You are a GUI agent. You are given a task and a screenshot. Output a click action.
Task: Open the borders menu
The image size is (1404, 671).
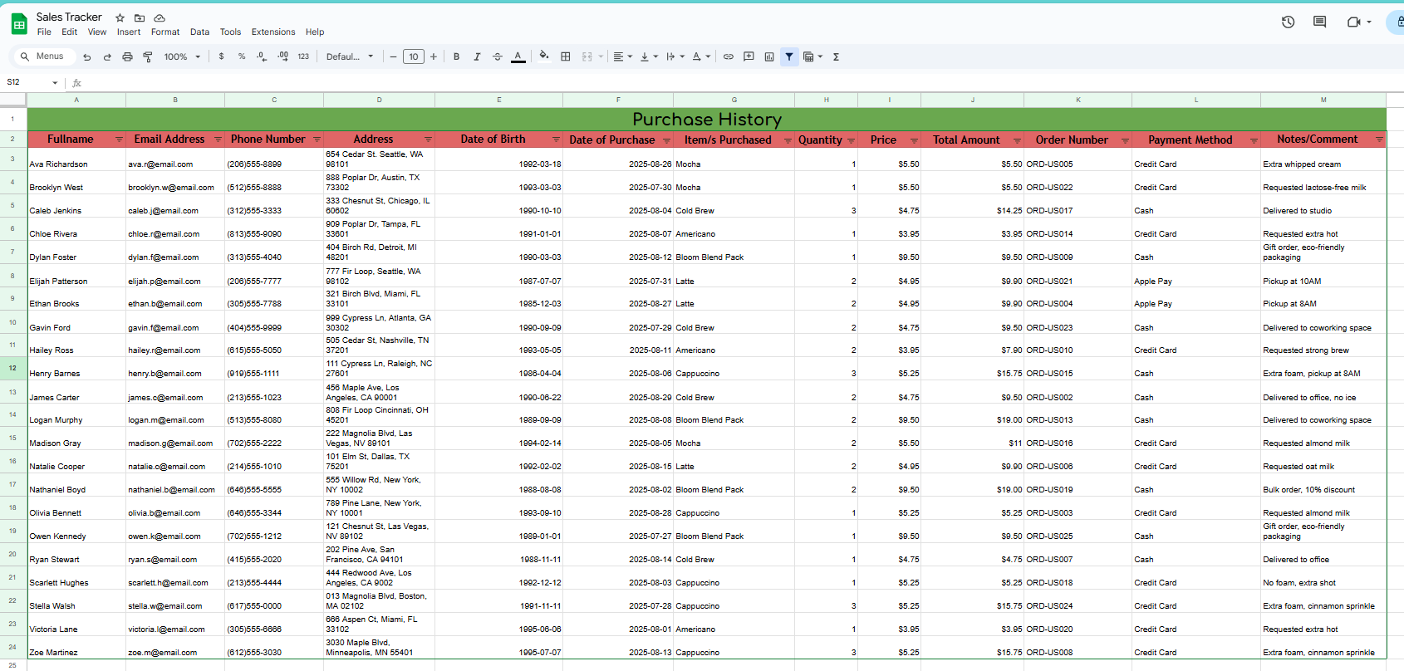click(x=566, y=56)
